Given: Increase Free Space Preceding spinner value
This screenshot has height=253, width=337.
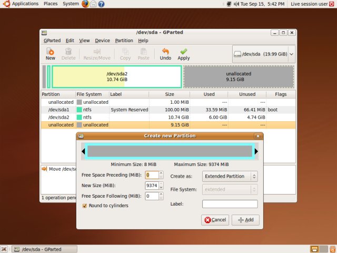Looking at the screenshot, I should pyautogui.click(x=161, y=173).
